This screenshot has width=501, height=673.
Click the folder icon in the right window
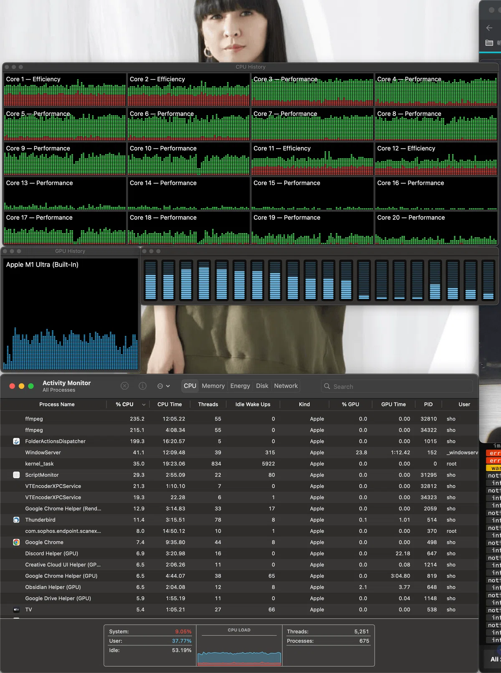point(489,43)
